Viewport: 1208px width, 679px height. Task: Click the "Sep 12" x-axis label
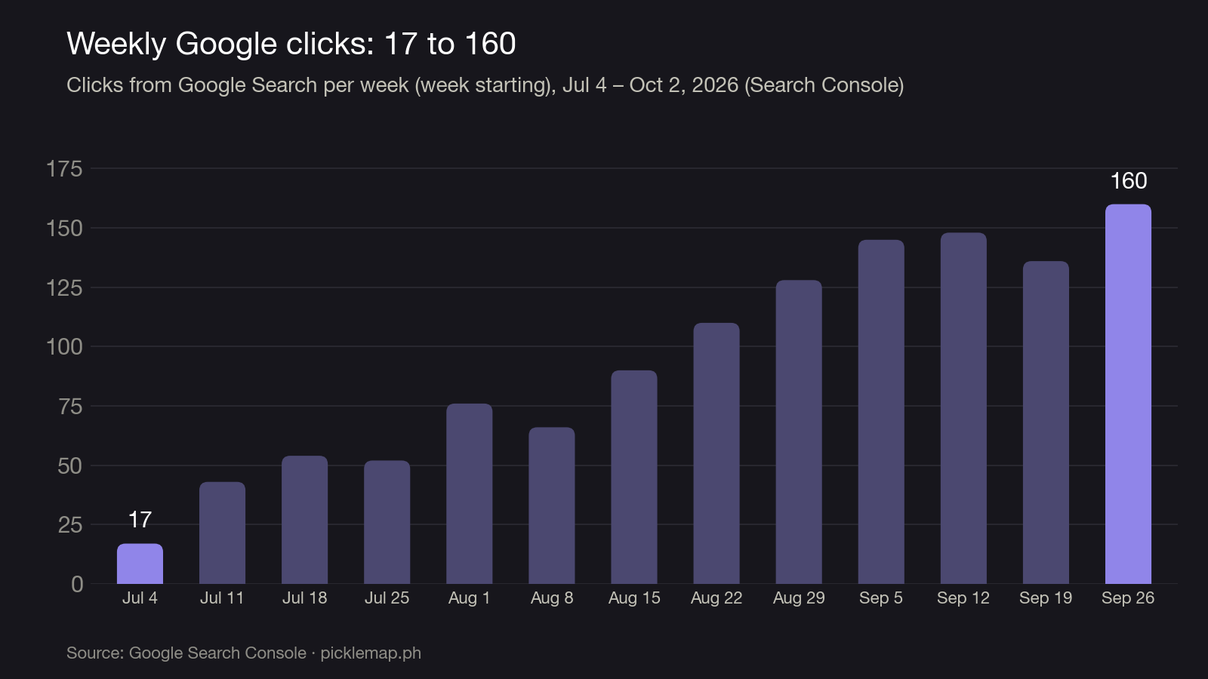pos(963,598)
